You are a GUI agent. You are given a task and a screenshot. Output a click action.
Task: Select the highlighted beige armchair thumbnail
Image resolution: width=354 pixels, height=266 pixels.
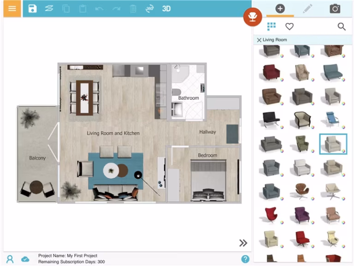coord(332,144)
